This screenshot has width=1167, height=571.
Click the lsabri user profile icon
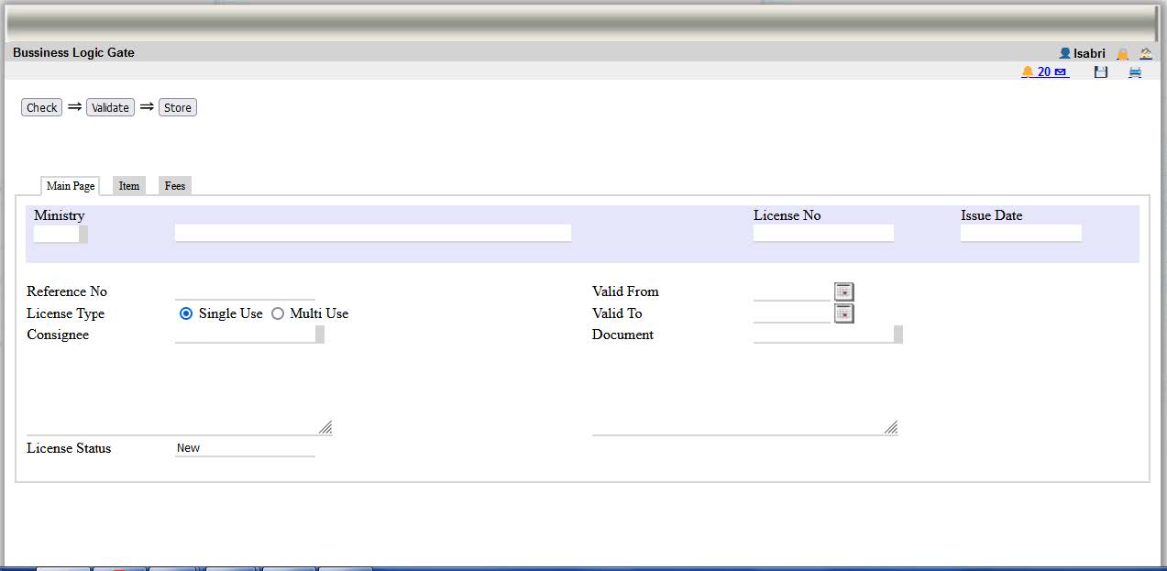[1064, 54]
